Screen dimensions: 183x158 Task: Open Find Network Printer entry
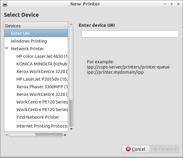[x=38, y=117]
